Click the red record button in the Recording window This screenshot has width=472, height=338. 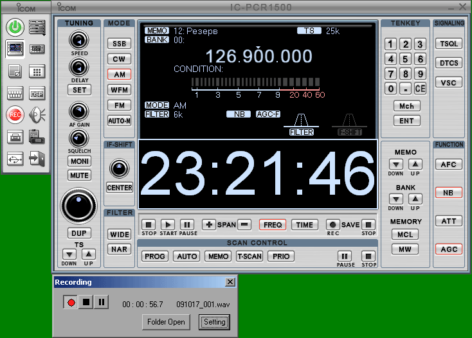point(71,302)
